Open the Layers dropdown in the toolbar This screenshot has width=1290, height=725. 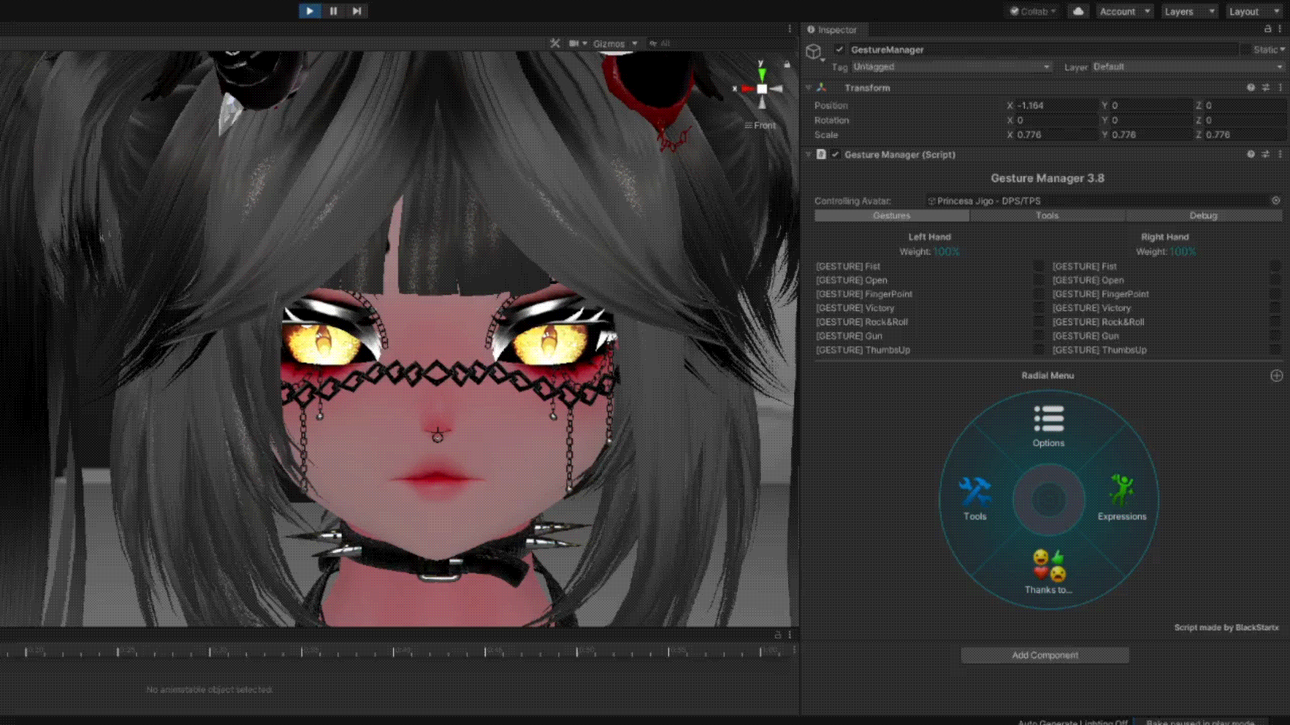point(1189,11)
